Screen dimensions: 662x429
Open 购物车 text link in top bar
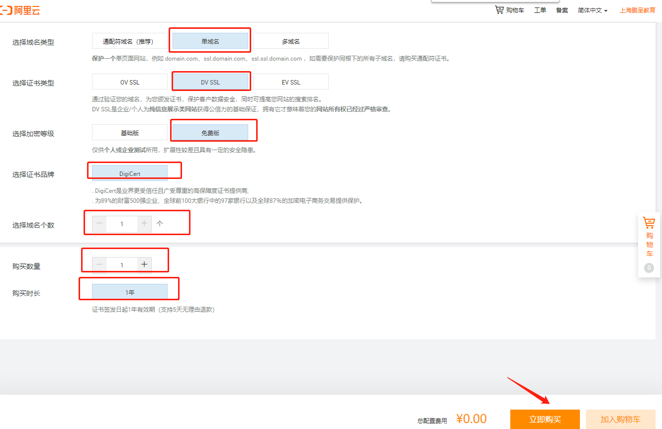click(x=515, y=10)
